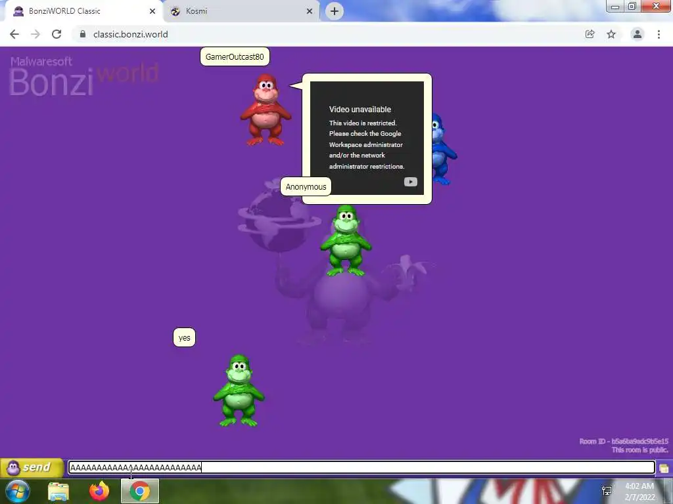The image size is (673, 504).
Task: Close the BonziWORLD Classic tab
Action: coord(152,12)
